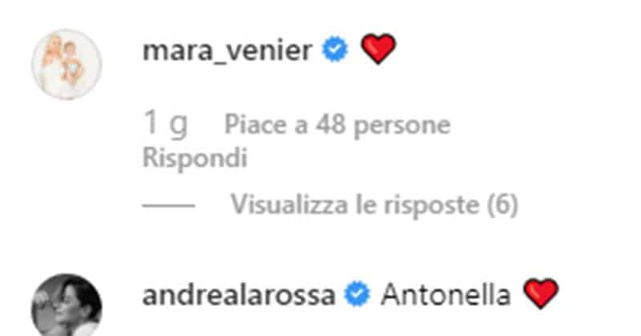Open the mara_venier username link

(x=228, y=51)
